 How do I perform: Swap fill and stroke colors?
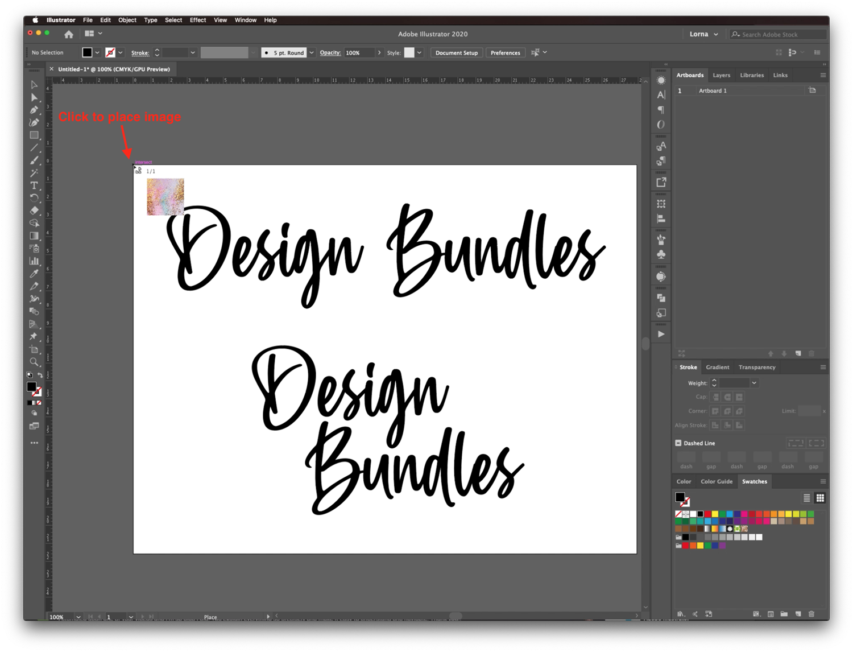40,375
